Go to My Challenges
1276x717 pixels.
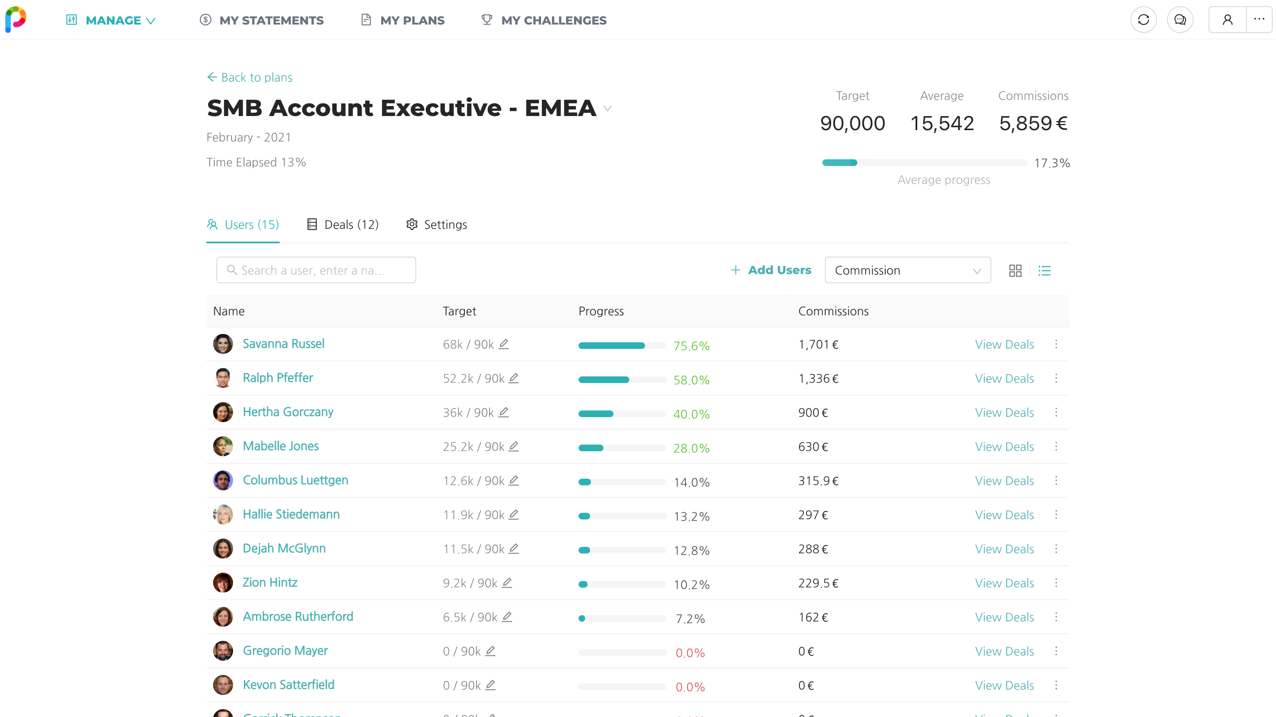pos(544,20)
